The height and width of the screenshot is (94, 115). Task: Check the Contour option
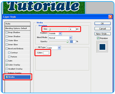9,53
